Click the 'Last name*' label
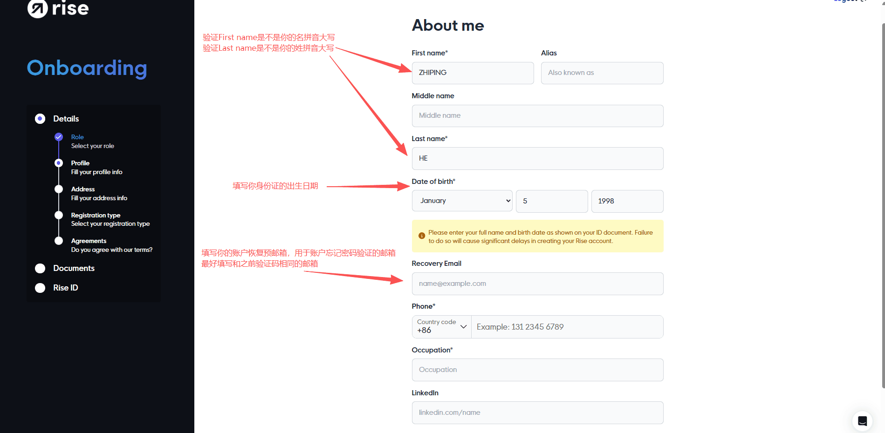This screenshot has height=433, width=885. click(x=430, y=139)
